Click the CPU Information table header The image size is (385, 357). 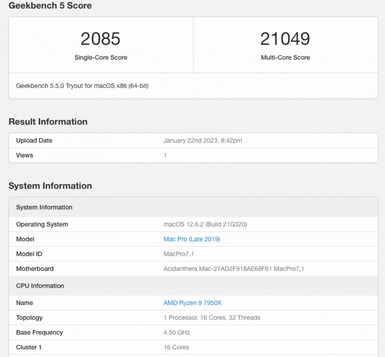40,286
